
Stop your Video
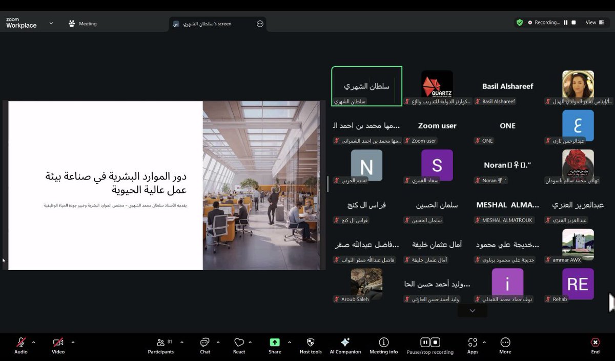pos(57,343)
